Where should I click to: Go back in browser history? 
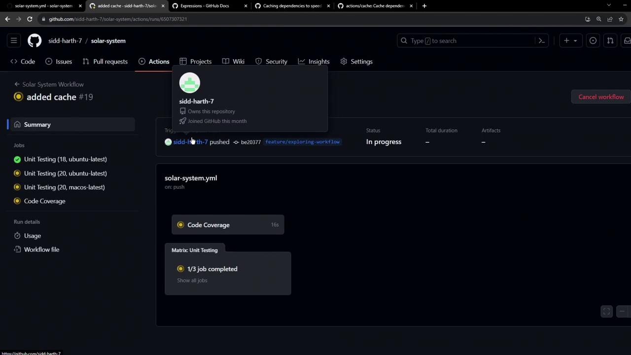[7, 19]
